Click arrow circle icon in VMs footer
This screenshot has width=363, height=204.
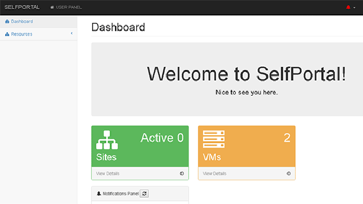pos(289,173)
